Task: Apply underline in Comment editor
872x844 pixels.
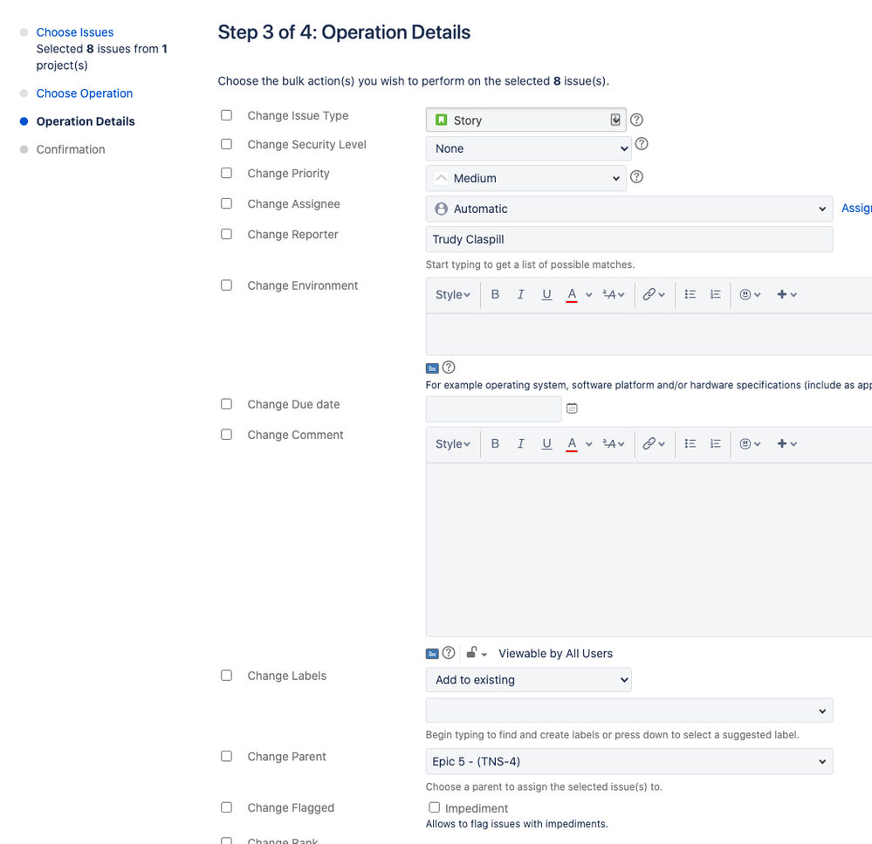Action: (546, 443)
